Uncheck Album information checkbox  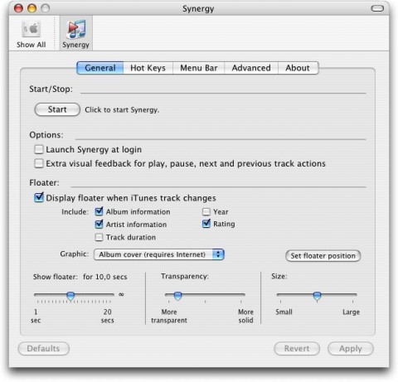[x=99, y=211]
